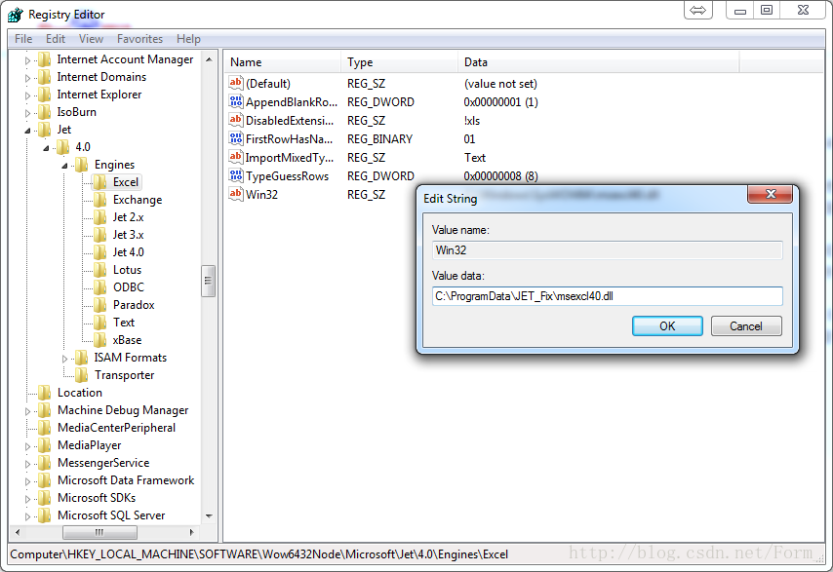833x572 pixels.
Task: Expand the MessengerService key
Action: click(x=27, y=464)
